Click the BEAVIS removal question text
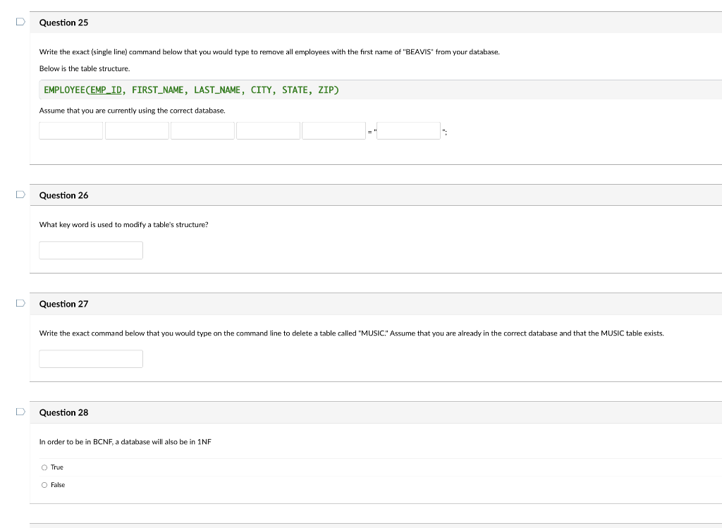This screenshot has height=528, width=722. 269,52
